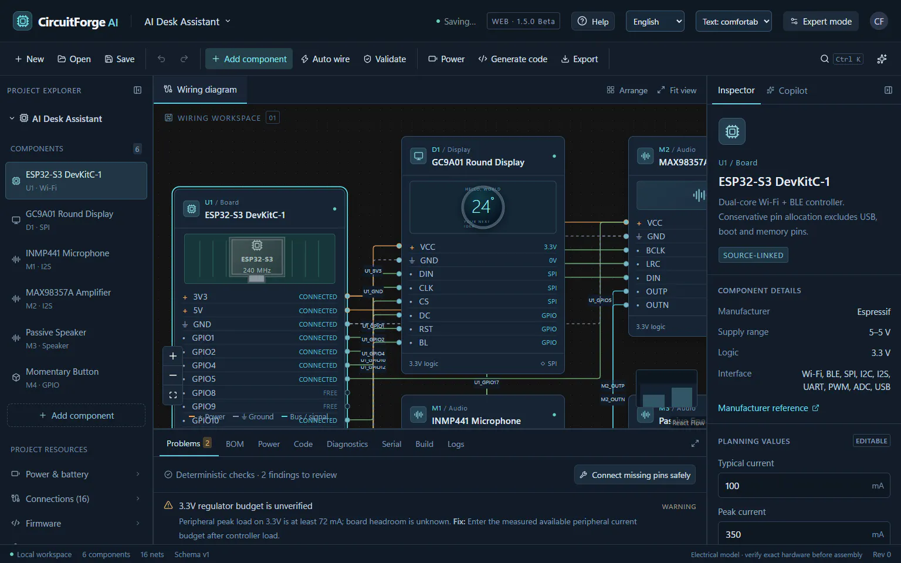Zoom in with the plus canvas control
The height and width of the screenshot is (563, 901).
pos(172,356)
